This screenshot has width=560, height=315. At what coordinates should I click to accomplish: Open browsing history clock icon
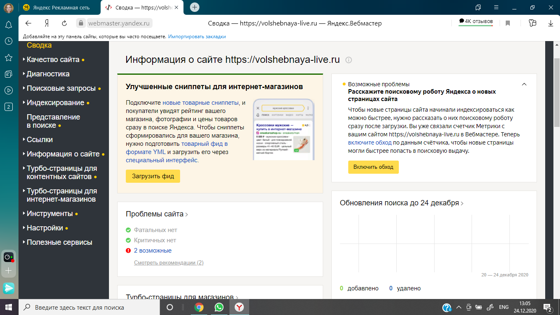point(8,41)
